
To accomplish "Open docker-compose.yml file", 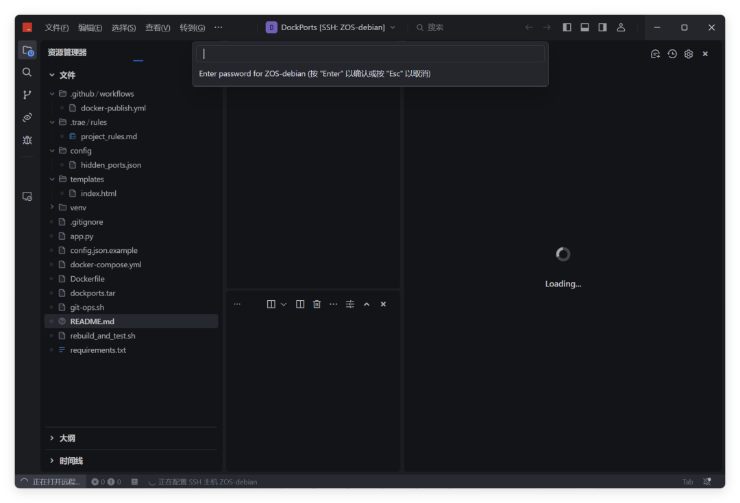I will pyautogui.click(x=106, y=265).
